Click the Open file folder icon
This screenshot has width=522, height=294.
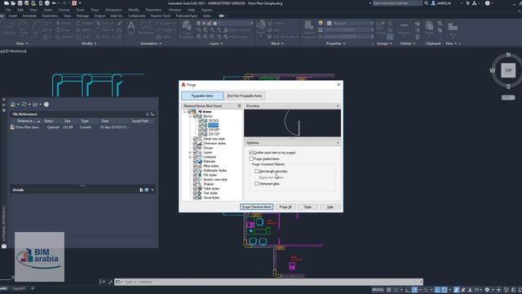point(13,3)
